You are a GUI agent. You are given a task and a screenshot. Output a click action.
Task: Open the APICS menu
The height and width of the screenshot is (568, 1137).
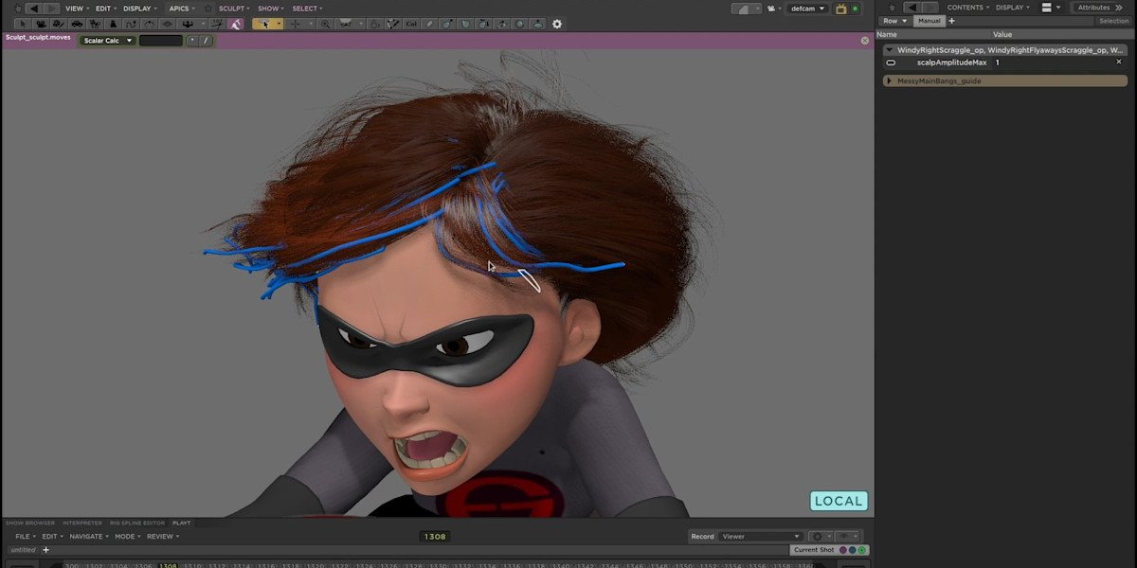point(181,9)
